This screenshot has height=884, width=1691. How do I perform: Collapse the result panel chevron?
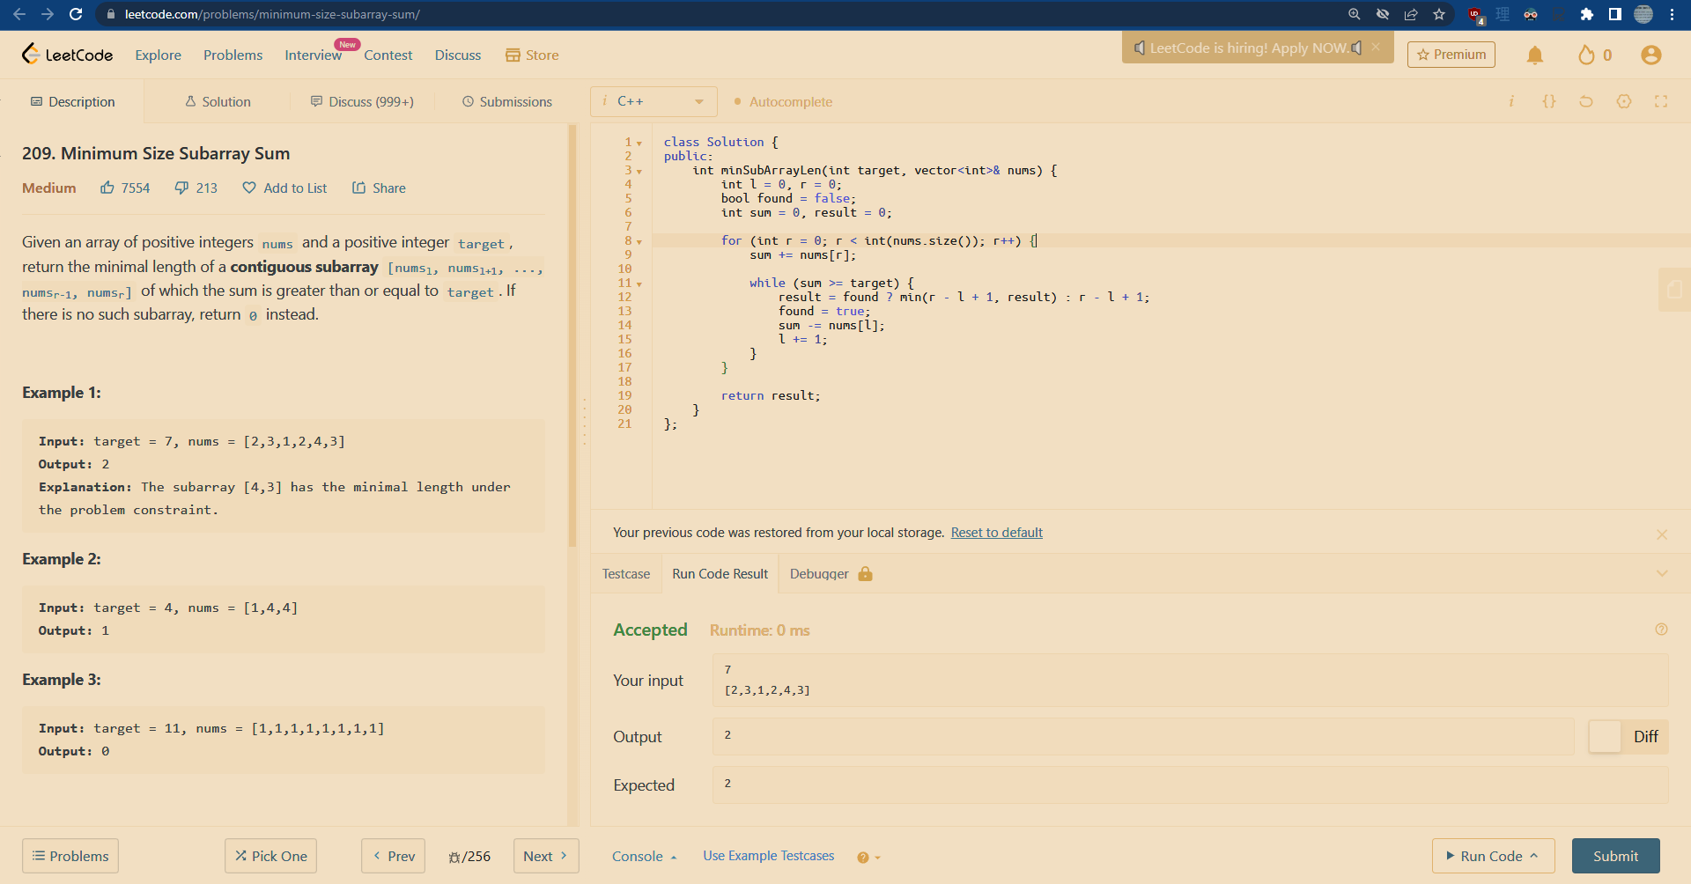pyautogui.click(x=1661, y=574)
